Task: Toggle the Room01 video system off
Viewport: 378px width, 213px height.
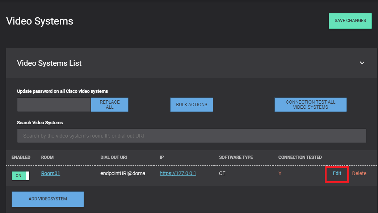Action: click(21, 176)
